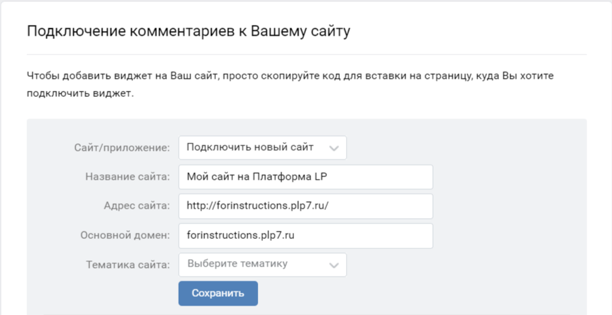Click chevron arrow beside Подключить новый сайт
Image resolution: width=612 pixels, height=315 pixels.
tap(334, 148)
